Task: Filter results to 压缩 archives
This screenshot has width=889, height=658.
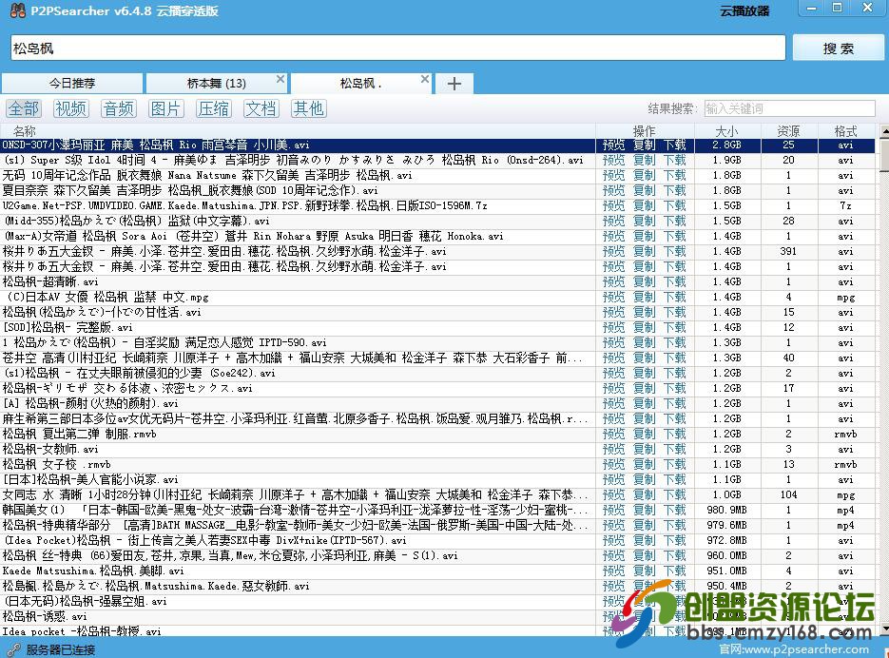Action: (213, 108)
